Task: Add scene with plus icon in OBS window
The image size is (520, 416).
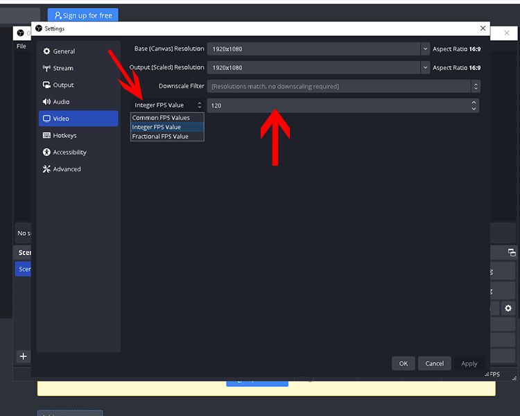Action: coord(23,356)
